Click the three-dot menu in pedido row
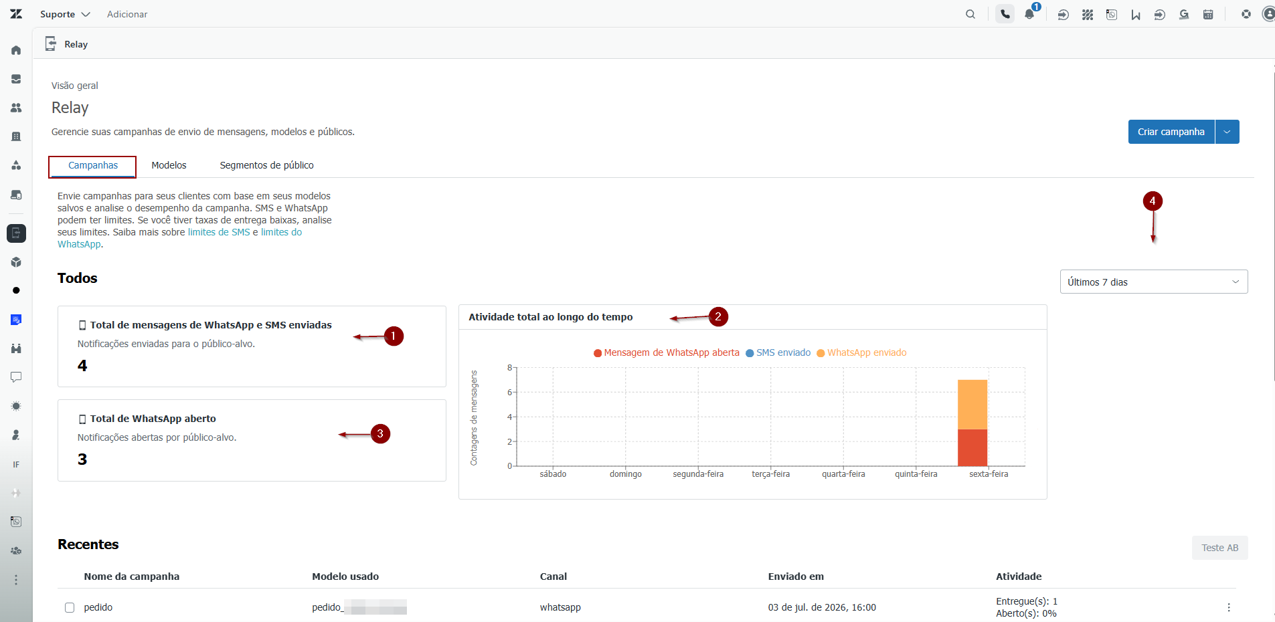This screenshot has height=622, width=1275. [x=1229, y=607]
